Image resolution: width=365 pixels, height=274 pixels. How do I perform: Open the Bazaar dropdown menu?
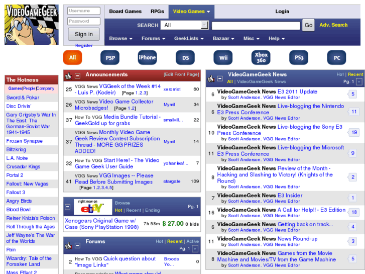[223, 39]
